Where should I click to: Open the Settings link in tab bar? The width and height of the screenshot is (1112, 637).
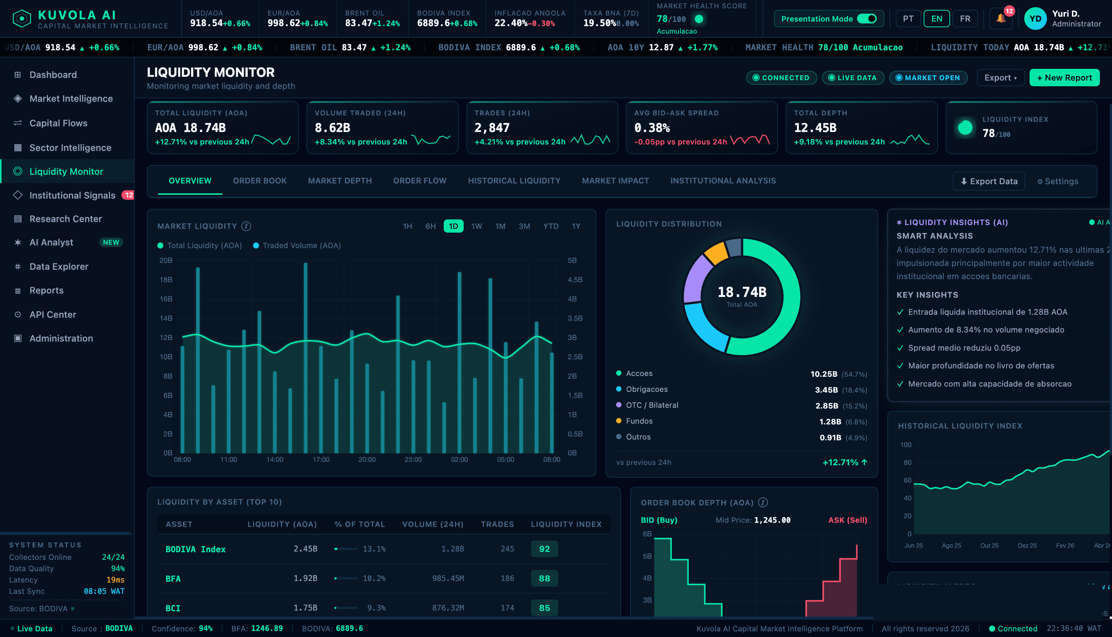point(1057,182)
